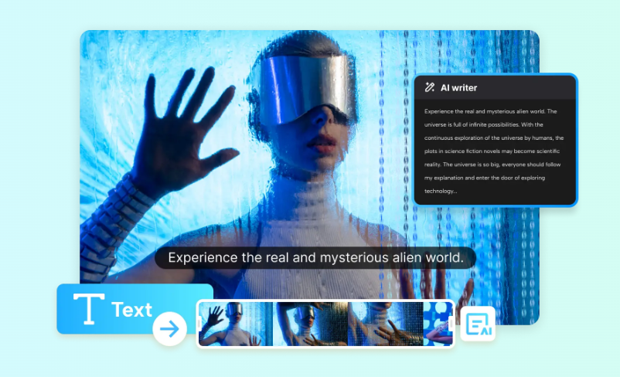620x377 pixels.
Task: Click the AI writer magic pen icon
Action: 430,87
